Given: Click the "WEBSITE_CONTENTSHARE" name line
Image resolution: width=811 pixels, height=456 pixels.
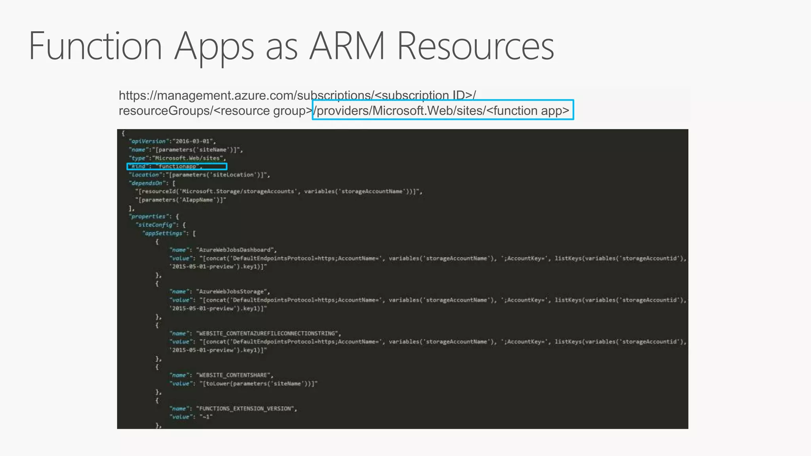Looking at the screenshot, I should coord(221,375).
